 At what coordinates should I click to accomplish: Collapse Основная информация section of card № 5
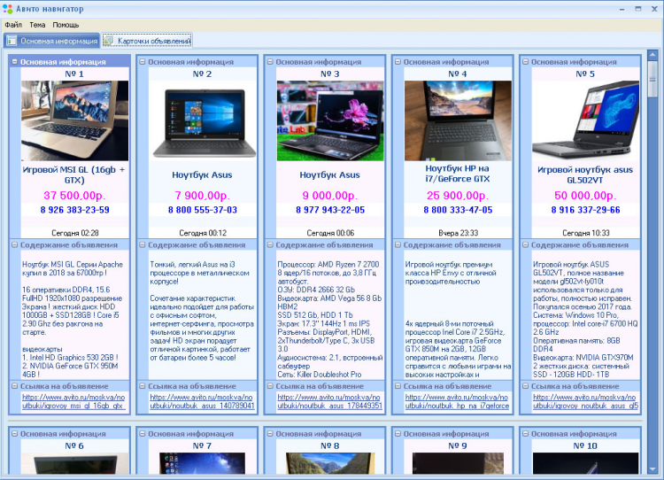[526, 61]
